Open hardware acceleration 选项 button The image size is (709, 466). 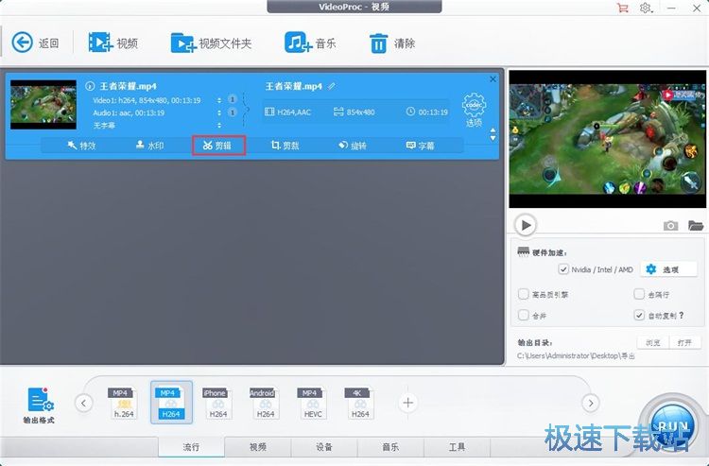coord(668,269)
